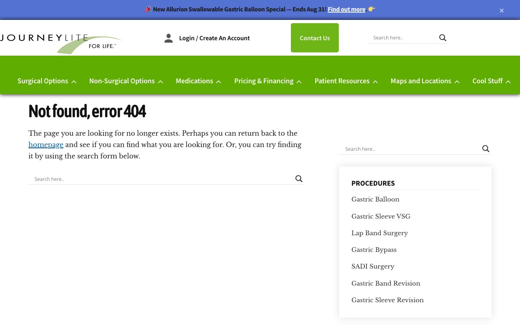Click the user account person icon
Image resolution: width=520 pixels, height=325 pixels.
[x=169, y=38]
